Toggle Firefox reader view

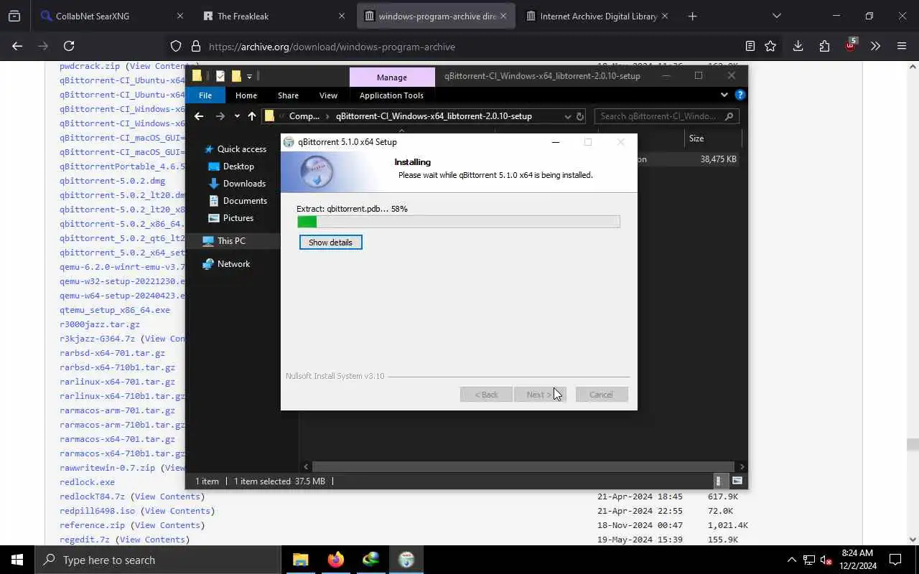point(750,47)
